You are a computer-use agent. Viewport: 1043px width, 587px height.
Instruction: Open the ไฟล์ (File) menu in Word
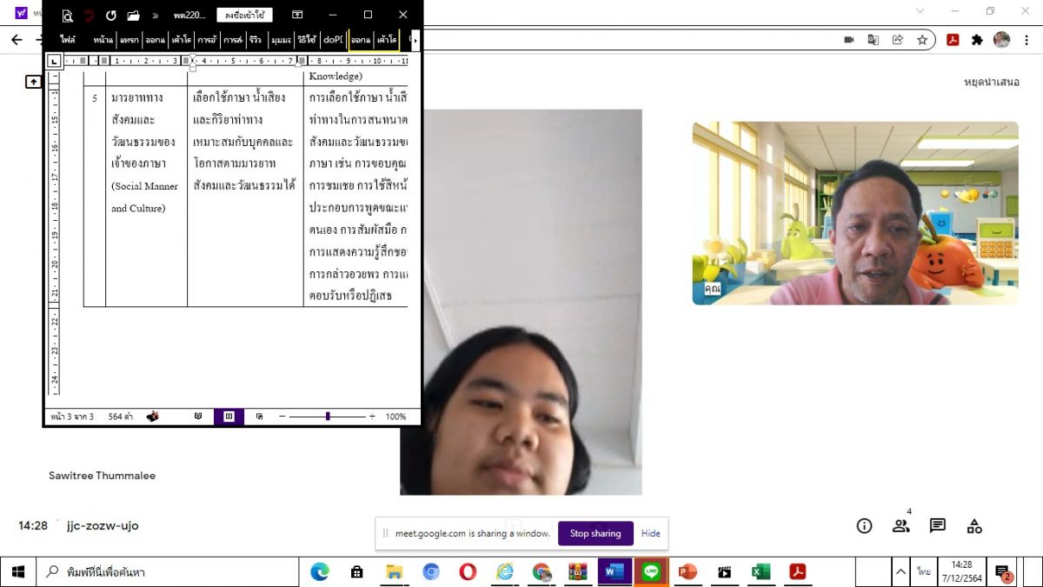click(67, 40)
